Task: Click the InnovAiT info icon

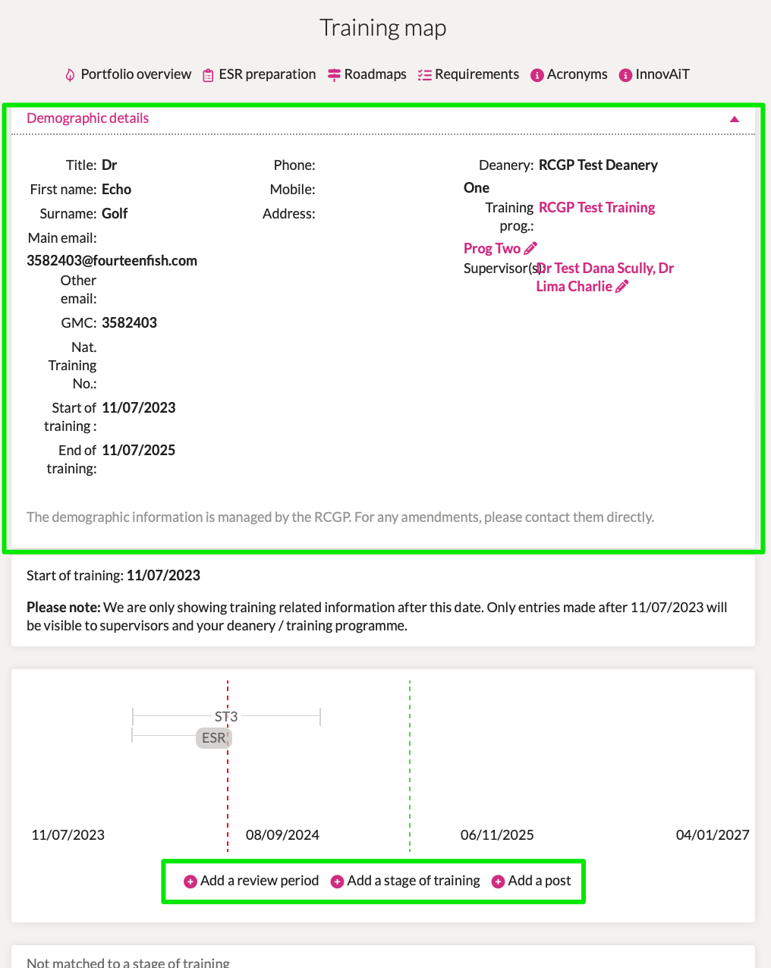Action: click(625, 75)
